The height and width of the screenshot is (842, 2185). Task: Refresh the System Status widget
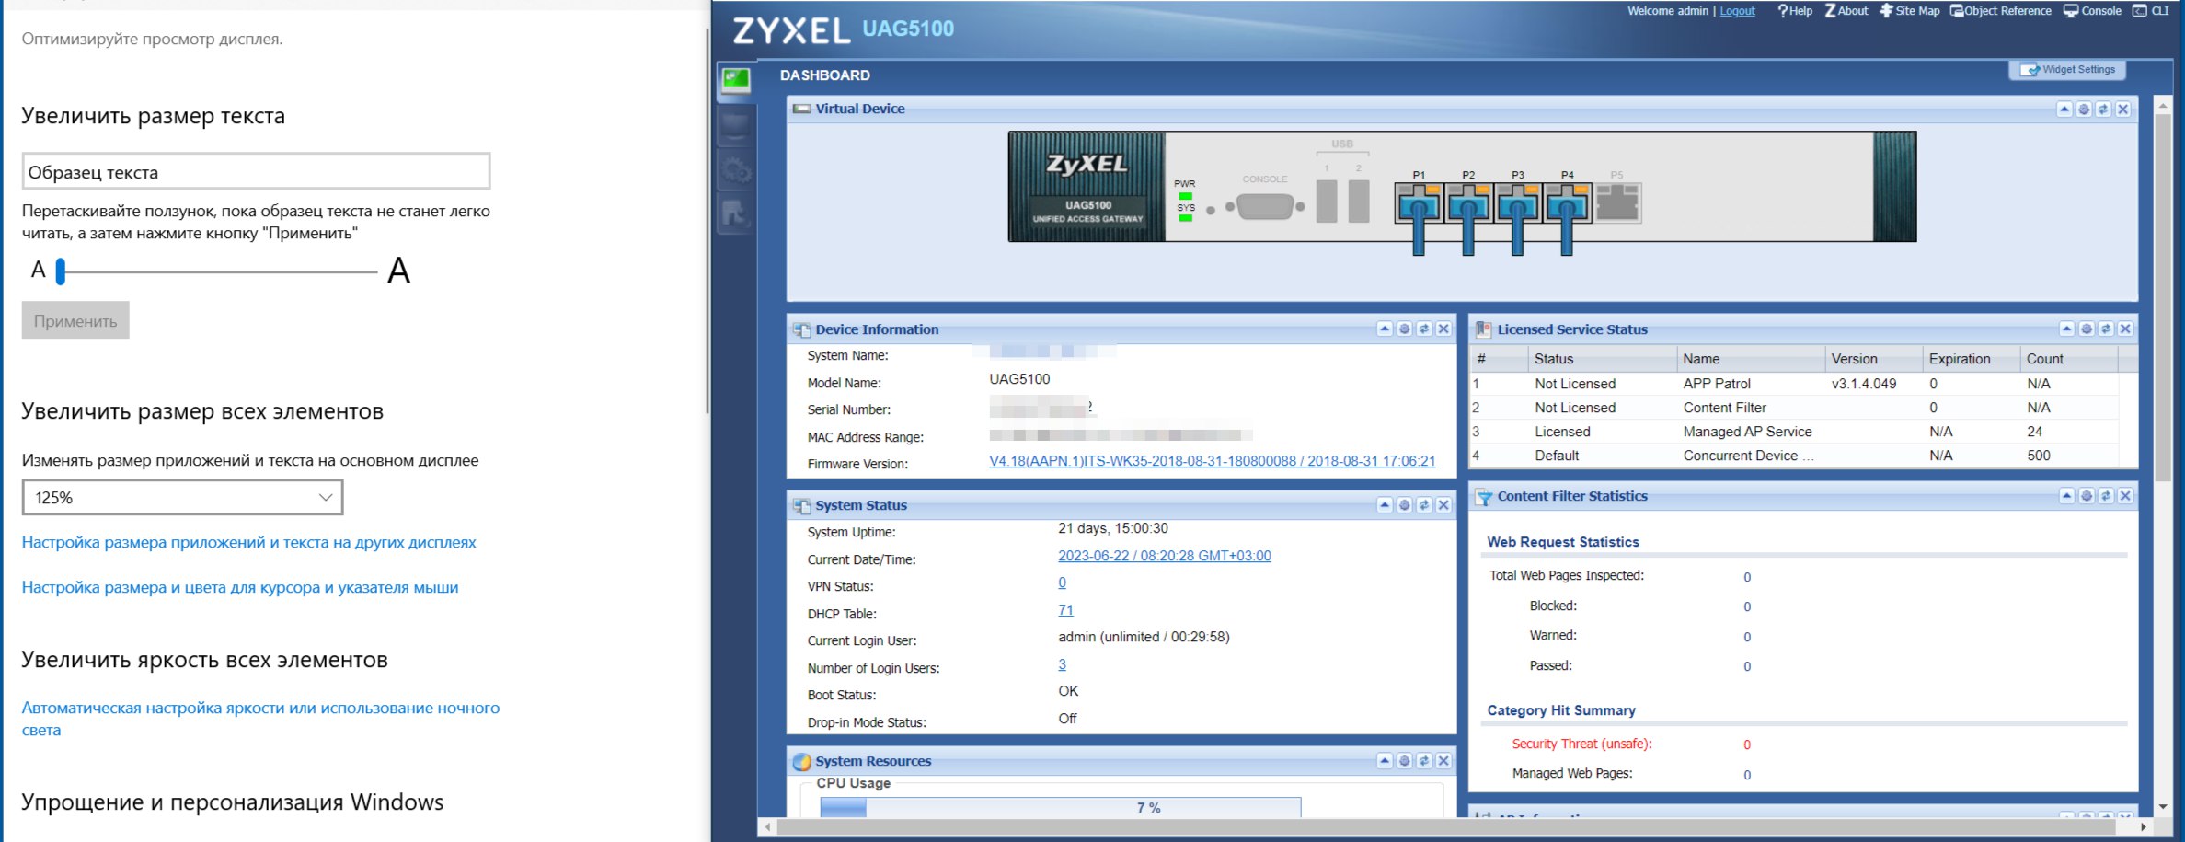click(x=1424, y=504)
